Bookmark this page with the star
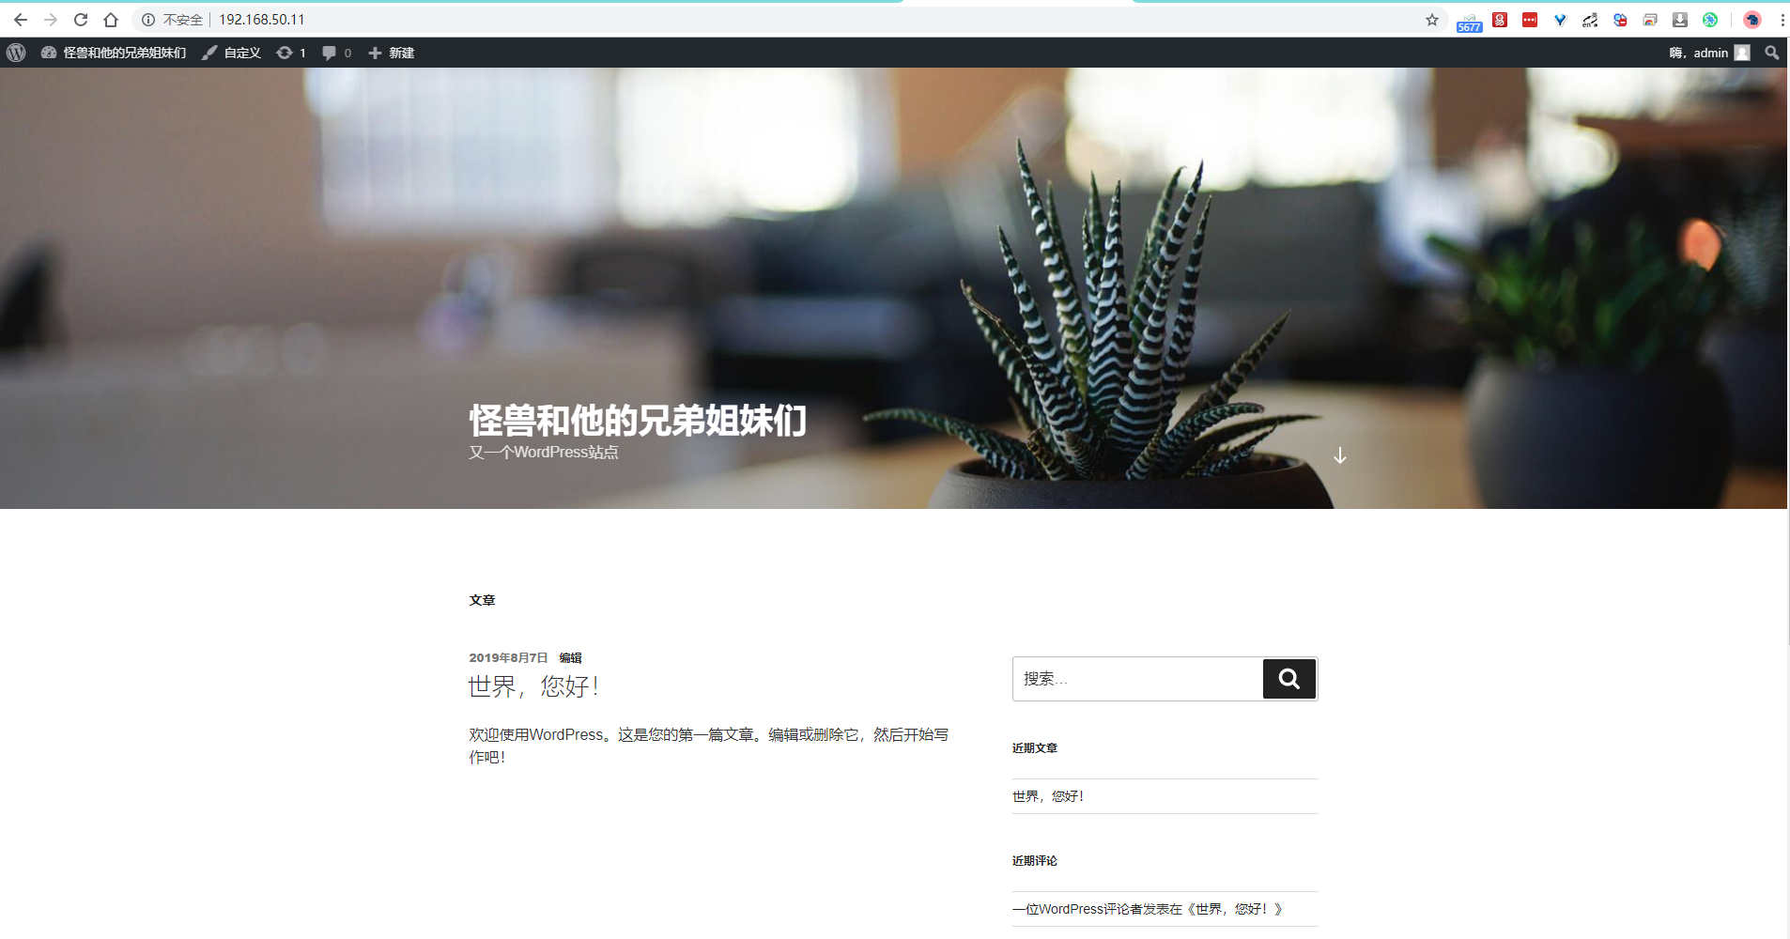 point(1432,20)
